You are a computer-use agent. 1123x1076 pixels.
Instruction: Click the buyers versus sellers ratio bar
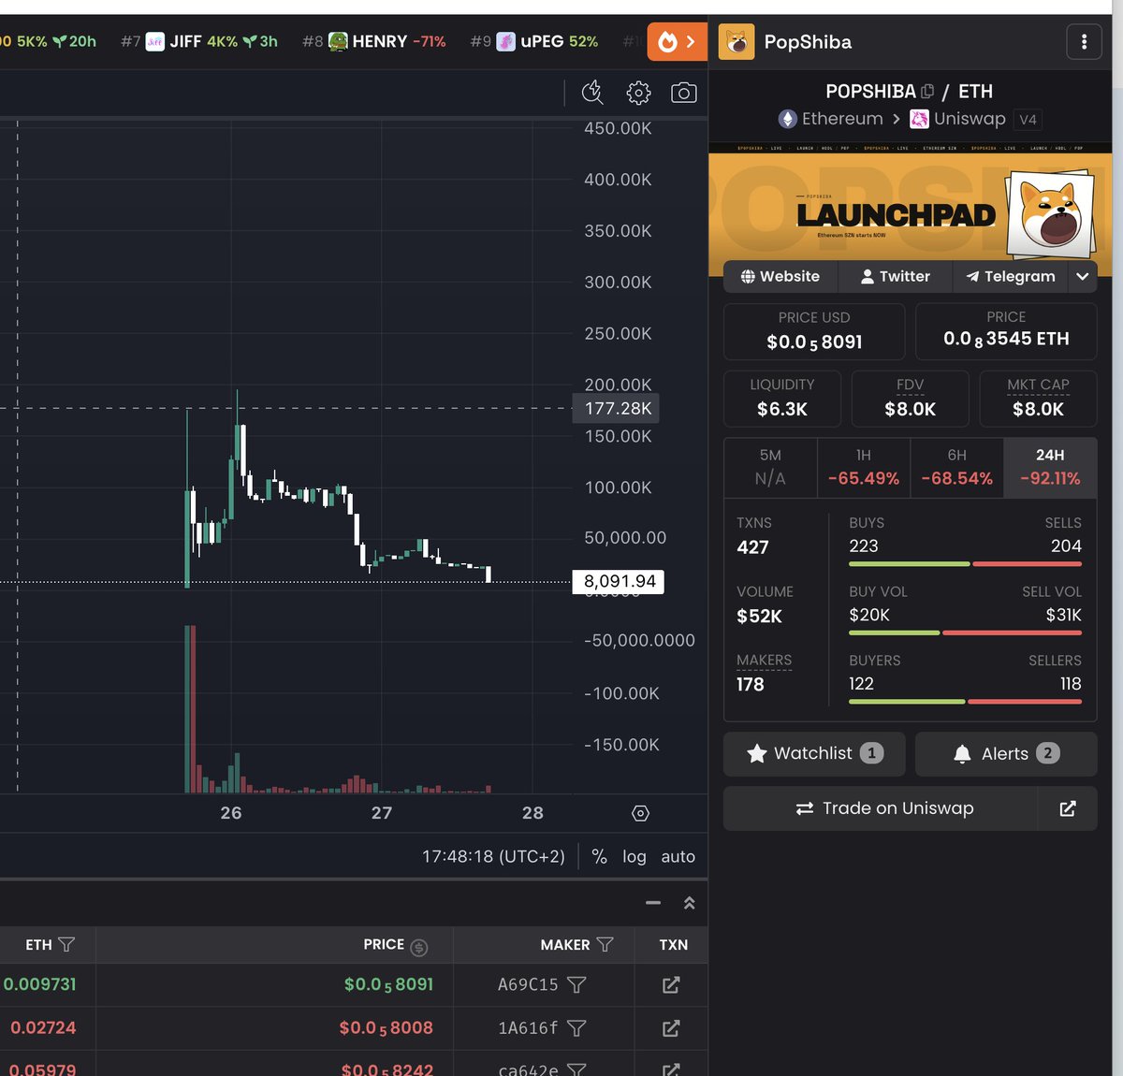pos(965,702)
